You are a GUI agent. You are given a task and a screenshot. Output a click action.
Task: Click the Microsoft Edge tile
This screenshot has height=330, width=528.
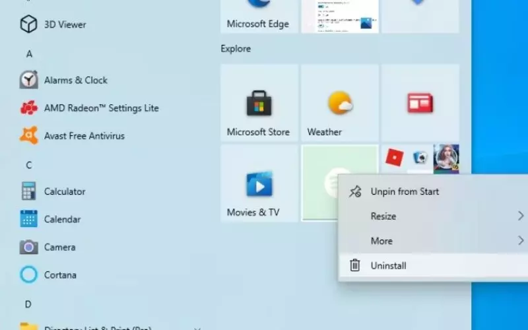click(x=259, y=16)
